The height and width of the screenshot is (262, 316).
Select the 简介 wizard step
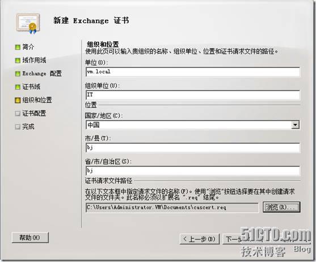click(28, 47)
